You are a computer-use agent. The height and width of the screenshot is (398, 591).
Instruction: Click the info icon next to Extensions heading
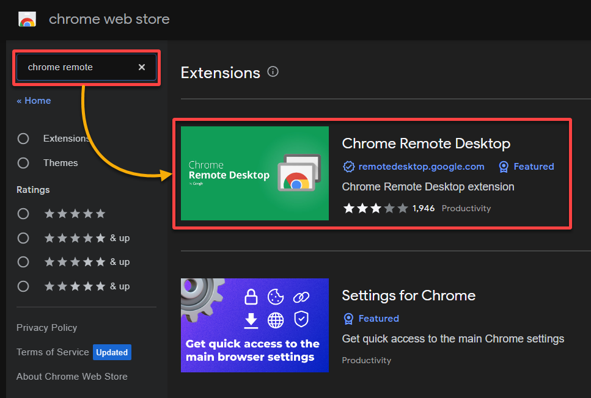tap(273, 71)
